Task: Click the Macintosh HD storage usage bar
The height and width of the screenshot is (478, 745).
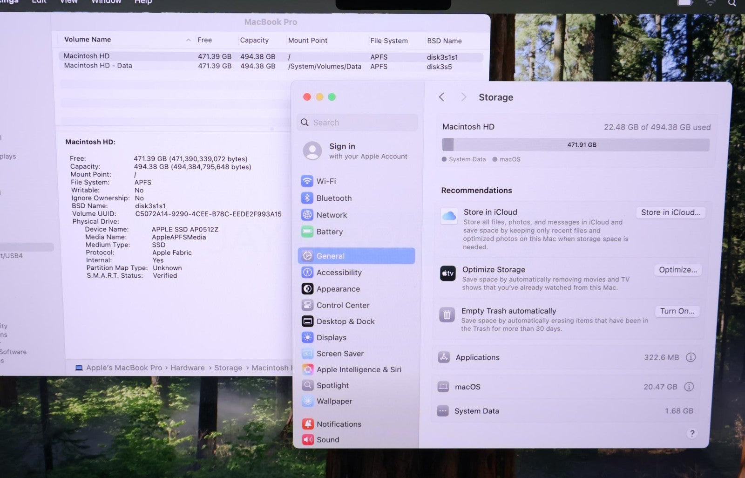Action: (576, 145)
